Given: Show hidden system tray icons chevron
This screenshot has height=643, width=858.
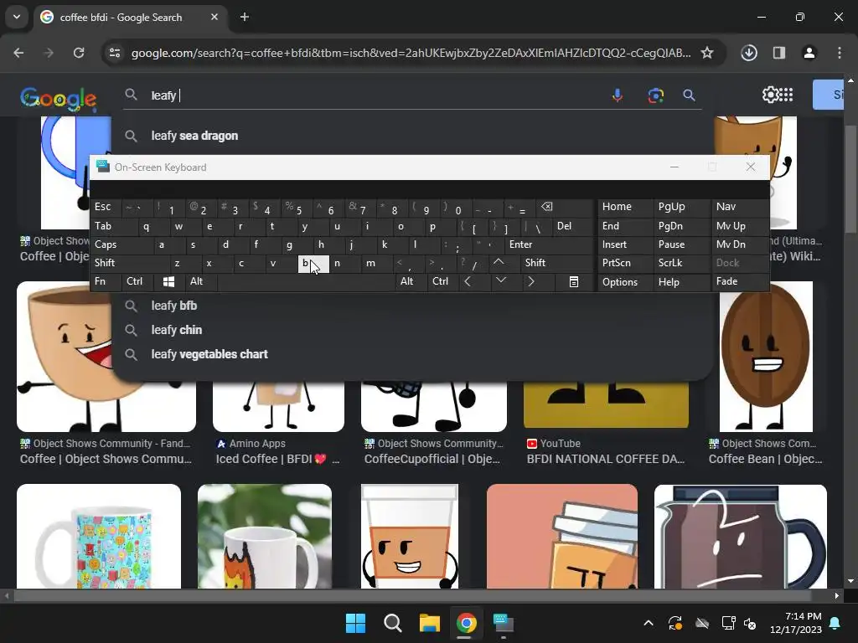Looking at the screenshot, I should pos(649,623).
